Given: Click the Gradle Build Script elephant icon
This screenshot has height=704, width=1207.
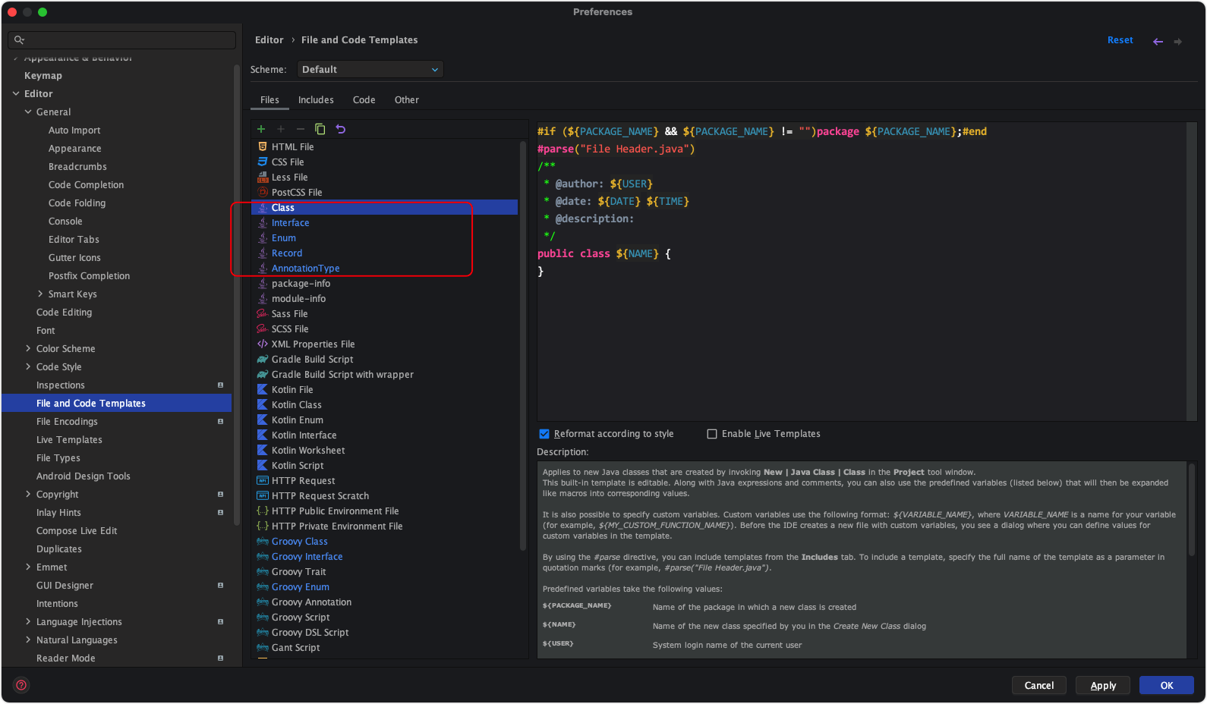Looking at the screenshot, I should click(263, 359).
